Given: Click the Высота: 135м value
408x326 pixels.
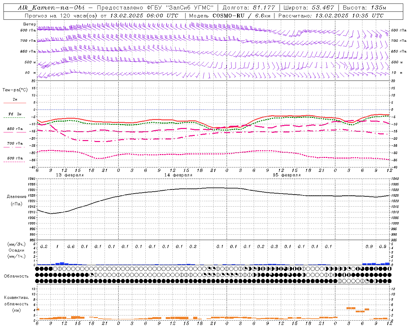Looking at the screenshot, I should click(364, 8).
